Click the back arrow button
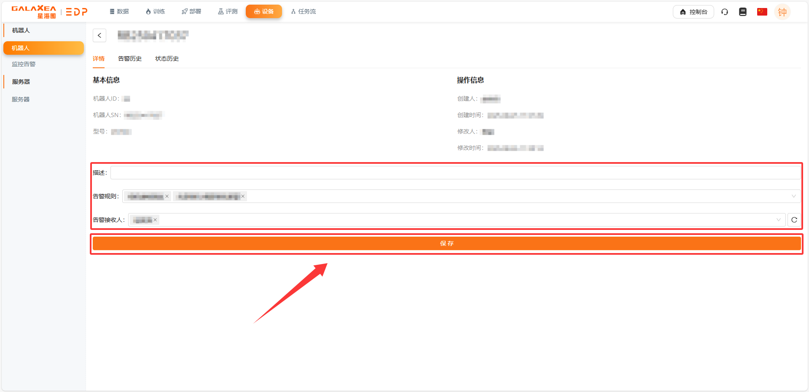 99,35
